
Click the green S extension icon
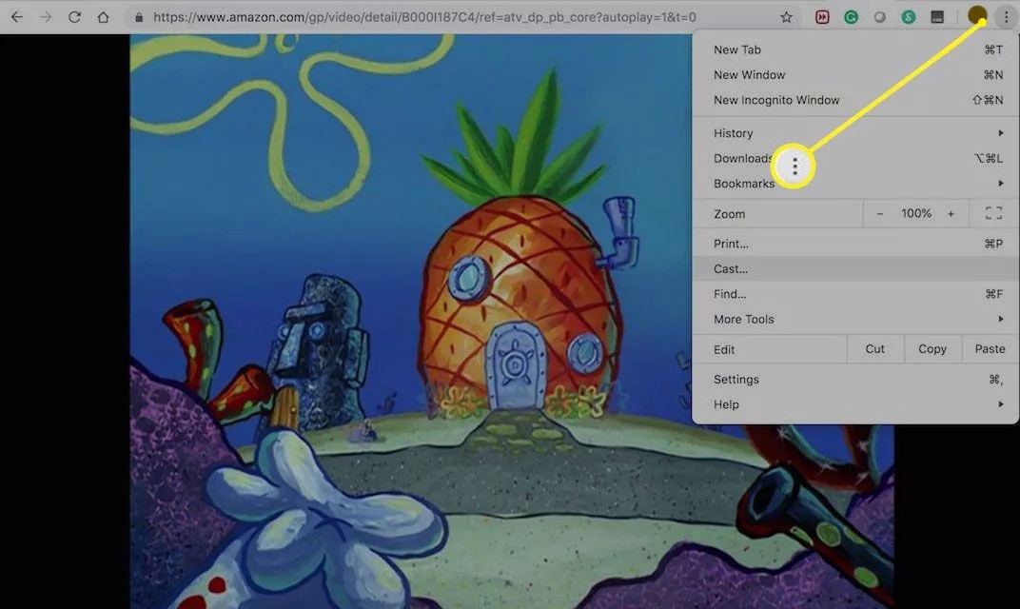908,16
